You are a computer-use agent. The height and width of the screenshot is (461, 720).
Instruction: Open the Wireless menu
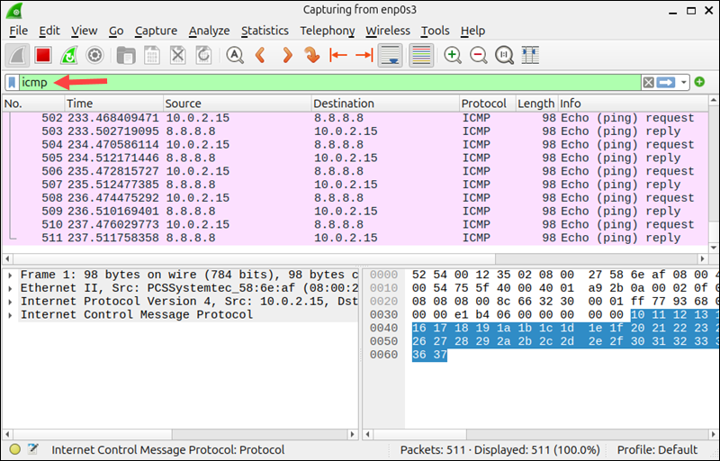pyautogui.click(x=388, y=31)
